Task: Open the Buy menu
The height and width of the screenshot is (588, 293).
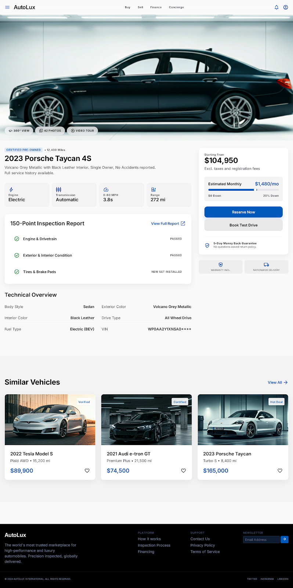Action: point(127,7)
